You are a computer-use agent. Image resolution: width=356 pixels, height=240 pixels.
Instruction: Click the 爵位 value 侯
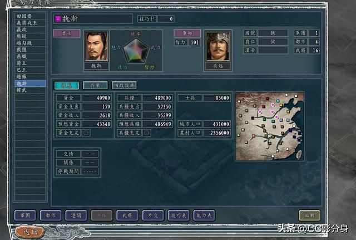point(273,42)
